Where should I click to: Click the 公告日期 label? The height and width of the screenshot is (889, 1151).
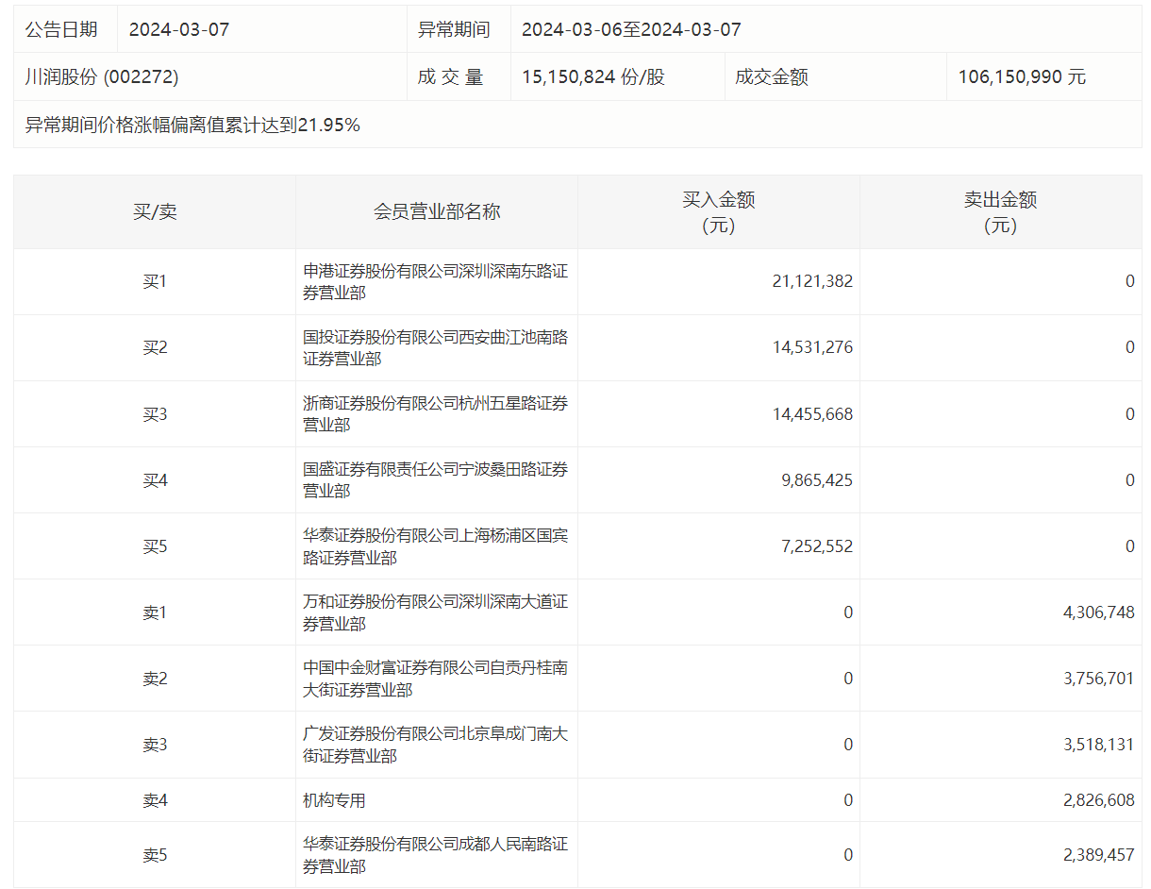[61, 29]
